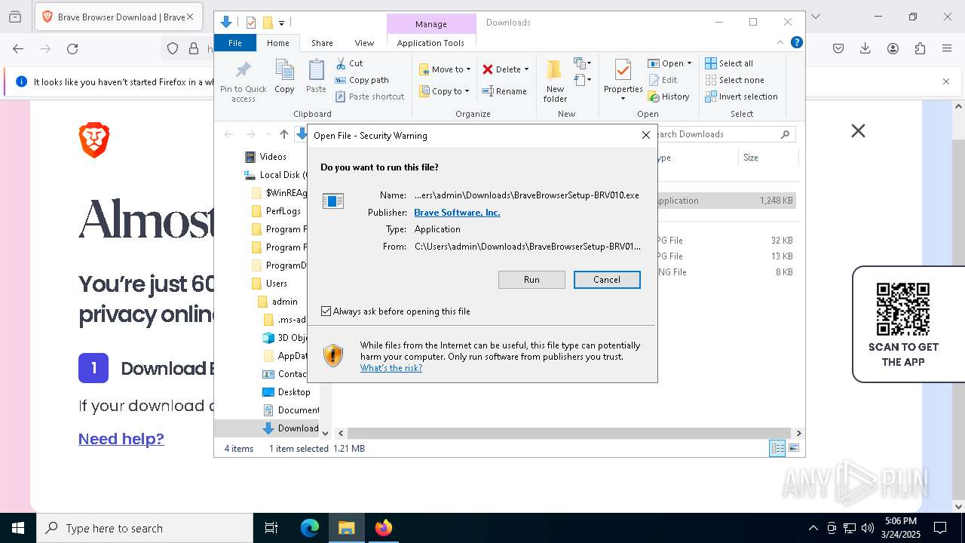This screenshot has height=543, width=965.
Task: Uncheck Always ask before opening this file
Action: pyautogui.click(x=326, y=311)
